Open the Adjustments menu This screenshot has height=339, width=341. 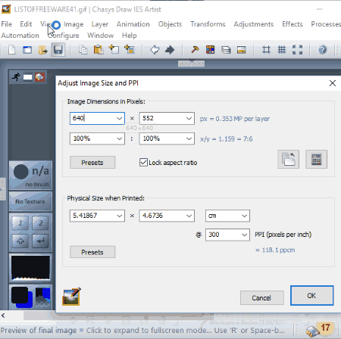pyautogui.click(x=254, y=24)
